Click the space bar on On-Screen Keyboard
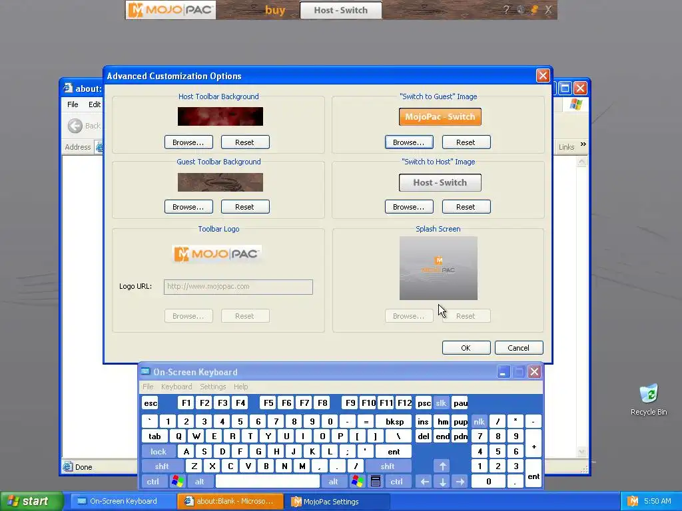 pos(268,482)
